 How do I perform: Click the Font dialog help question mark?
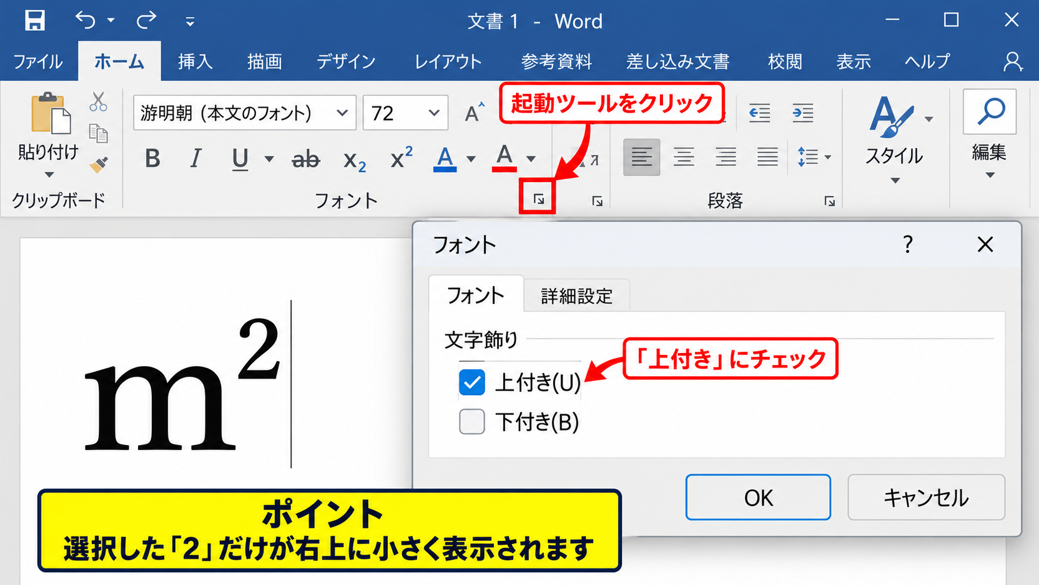[908, 244]
